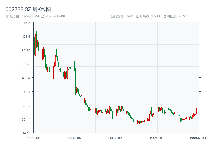Image resolution: width=221 pixels, height=166 pixels.
Task: Select the 54.84 price axis label
Action: [27, 92]
